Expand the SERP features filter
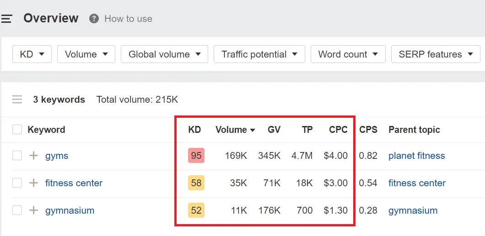This screenshot has height=236, width=485. (x=435, y=54)
